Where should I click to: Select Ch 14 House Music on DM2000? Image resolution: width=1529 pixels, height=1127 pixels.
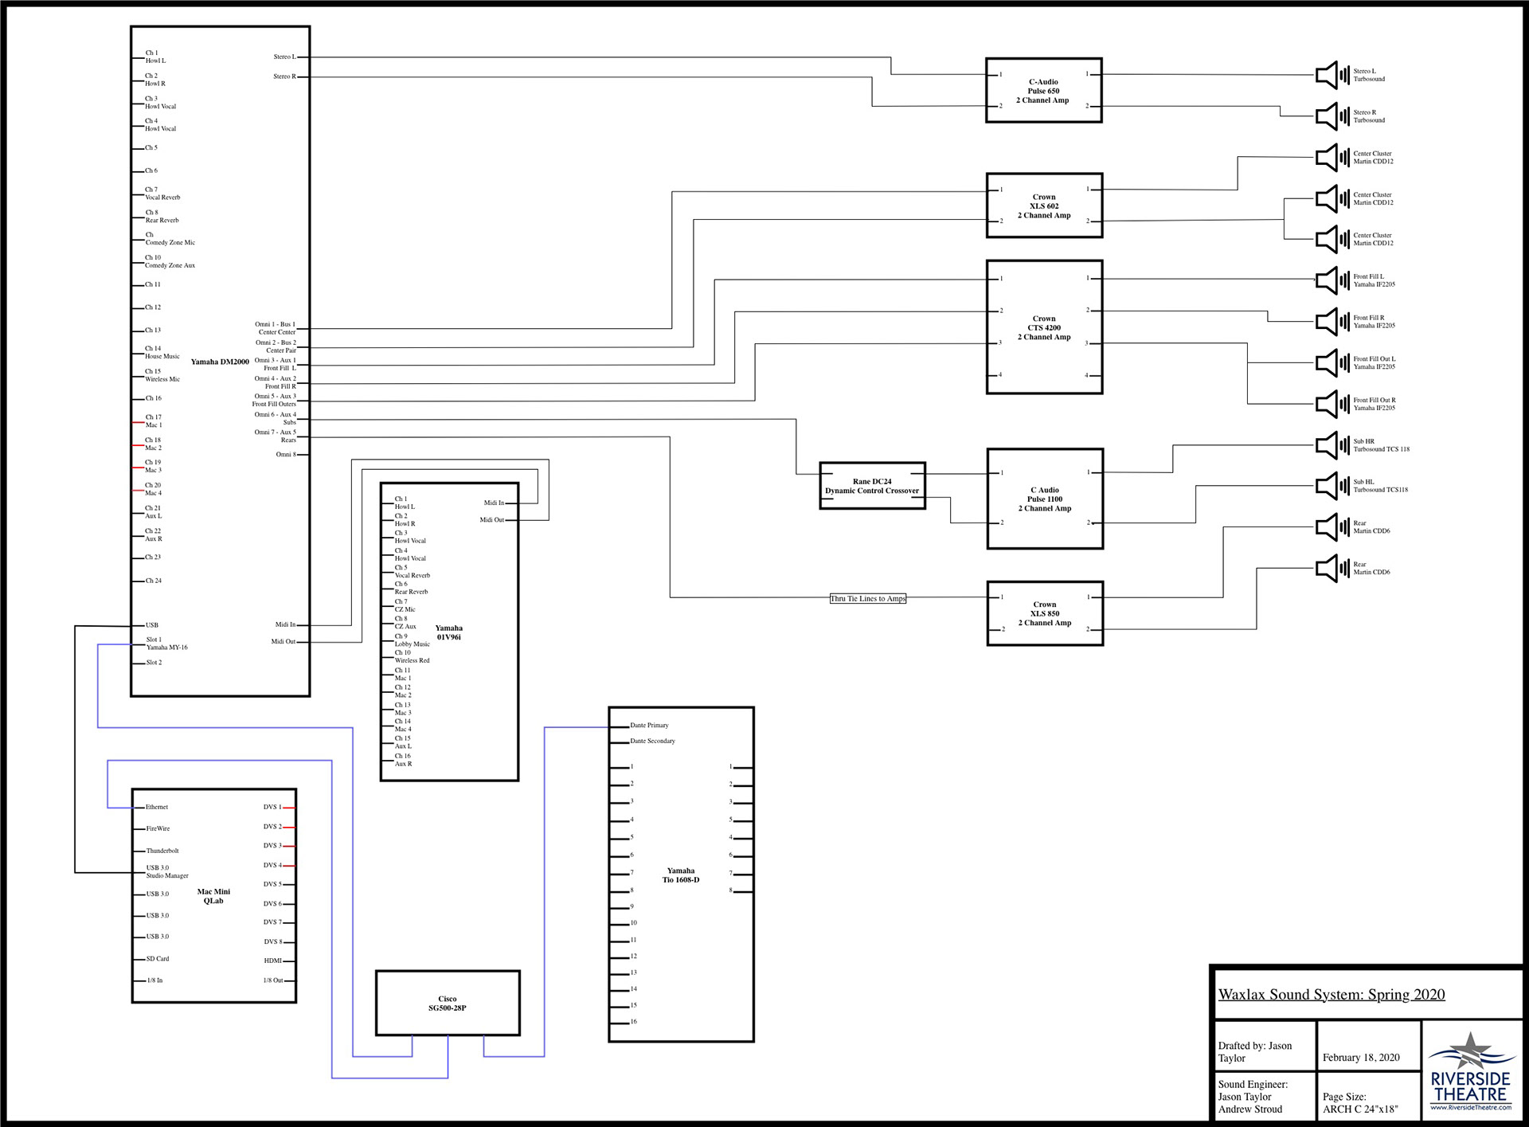click(162, 352)
